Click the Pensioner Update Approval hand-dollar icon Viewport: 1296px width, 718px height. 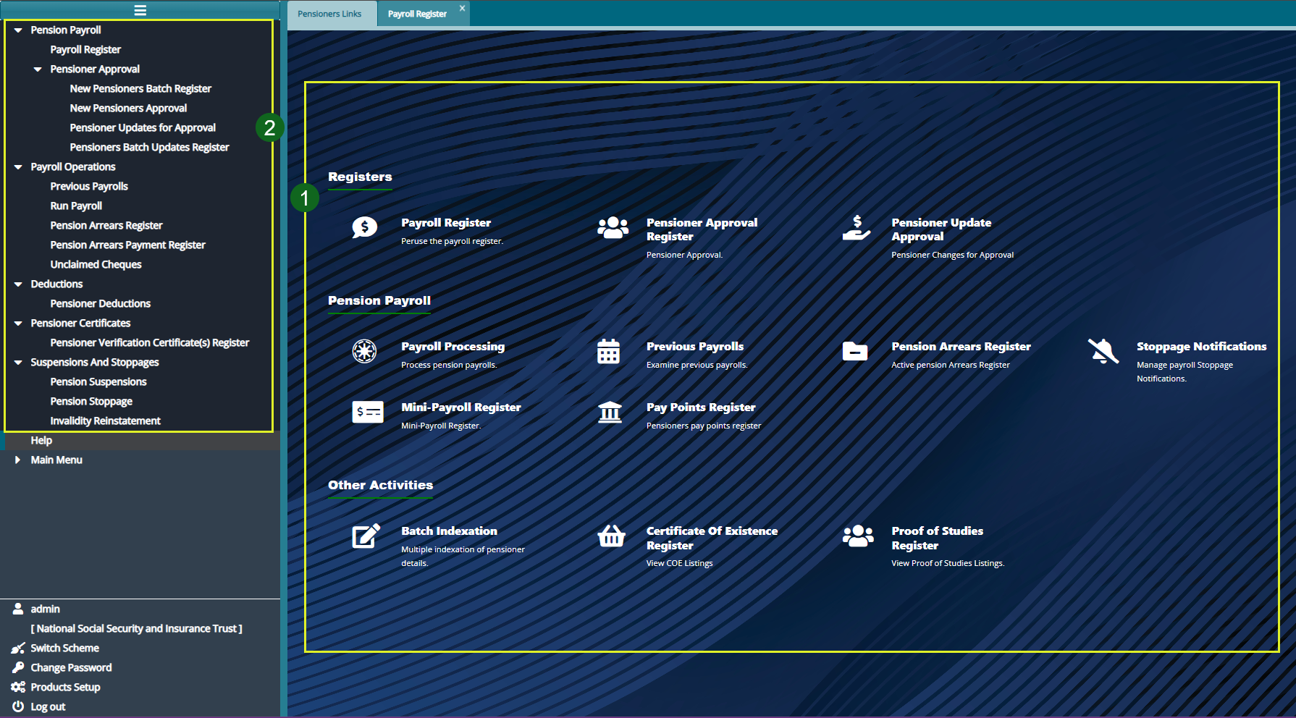pyautogui.click(x=857, y=227)
